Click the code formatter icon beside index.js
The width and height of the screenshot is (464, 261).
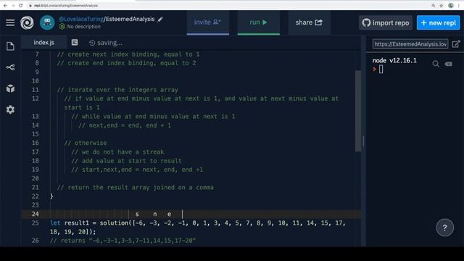point(75,43)
